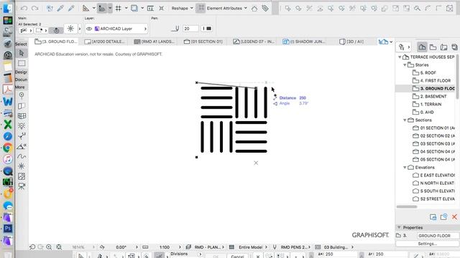Switch to 3. GROUND FLO... tab

click(56, 42)
